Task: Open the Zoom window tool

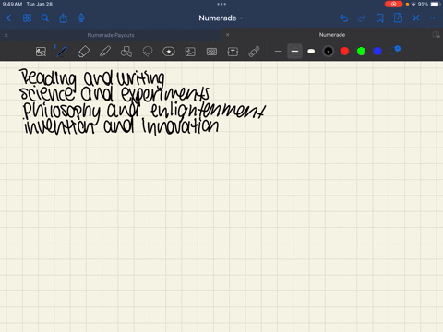Action: click(x=41, y=52)
